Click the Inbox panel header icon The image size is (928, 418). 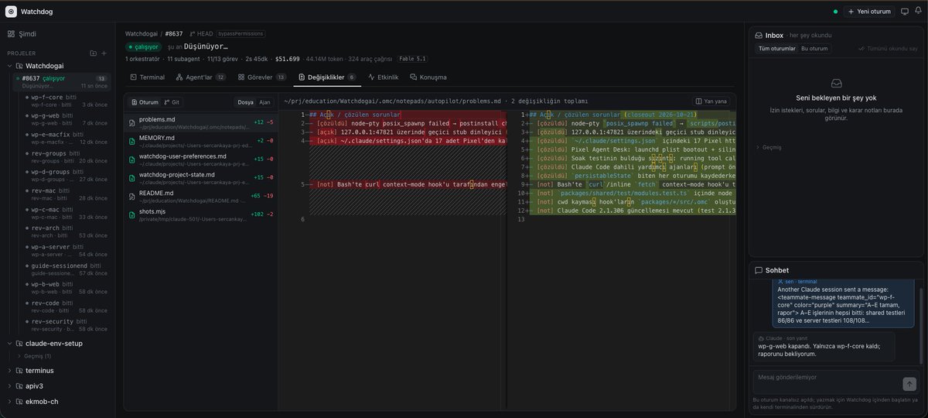point(759,36)
